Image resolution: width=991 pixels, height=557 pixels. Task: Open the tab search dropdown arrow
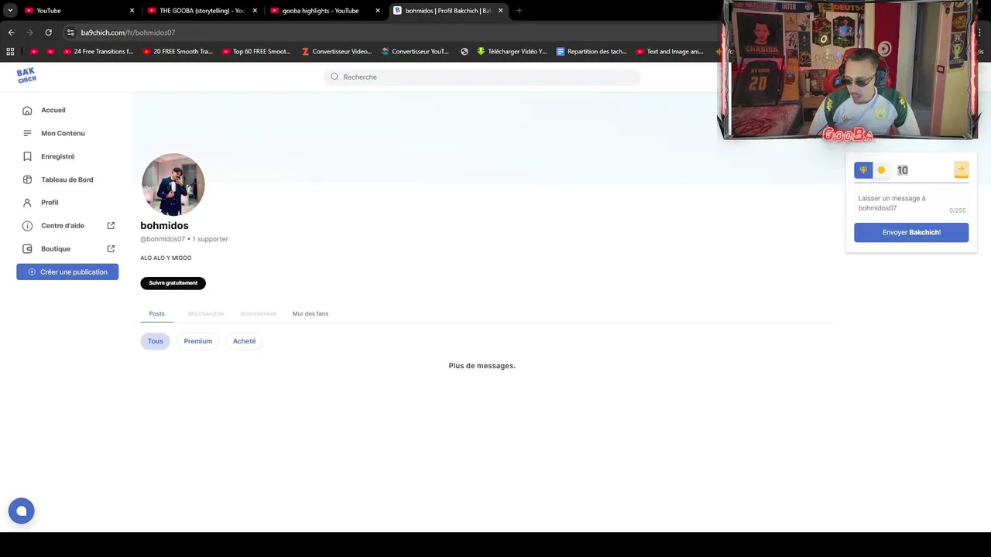coord(10,11)
